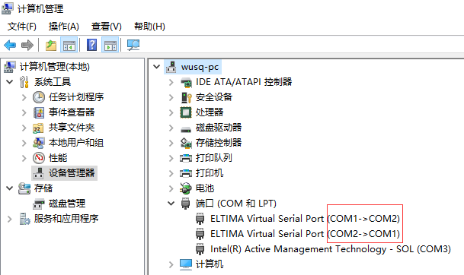Collapse the wusq-pc root device node

156,67
